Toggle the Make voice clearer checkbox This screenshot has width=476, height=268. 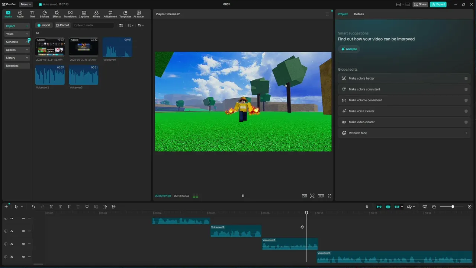(466, 111)
